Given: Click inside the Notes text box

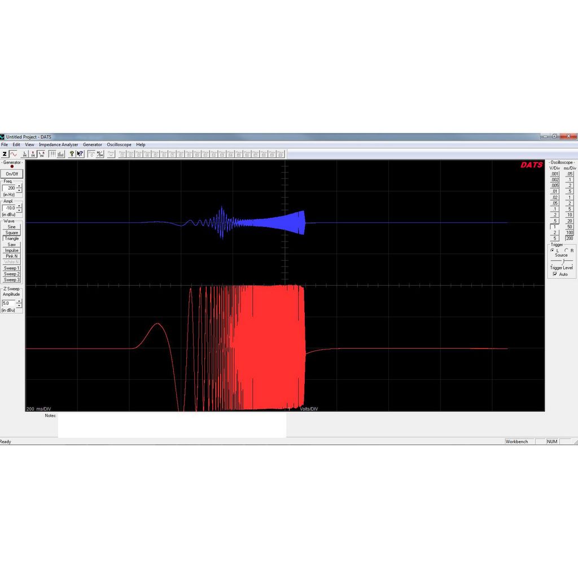Looking at the screenshot, I should click(172, 425).
